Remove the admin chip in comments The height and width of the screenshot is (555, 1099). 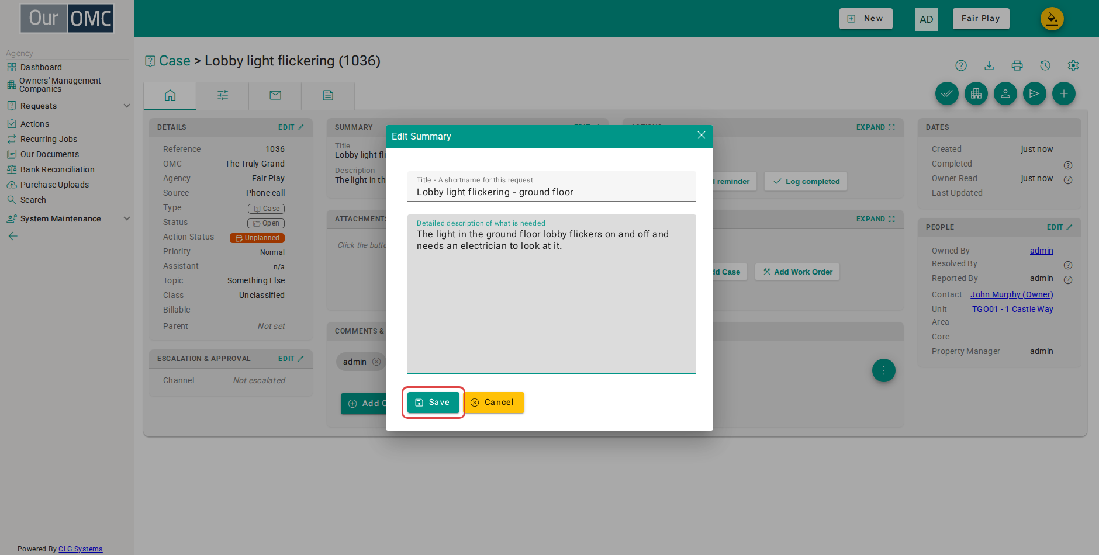376,362
